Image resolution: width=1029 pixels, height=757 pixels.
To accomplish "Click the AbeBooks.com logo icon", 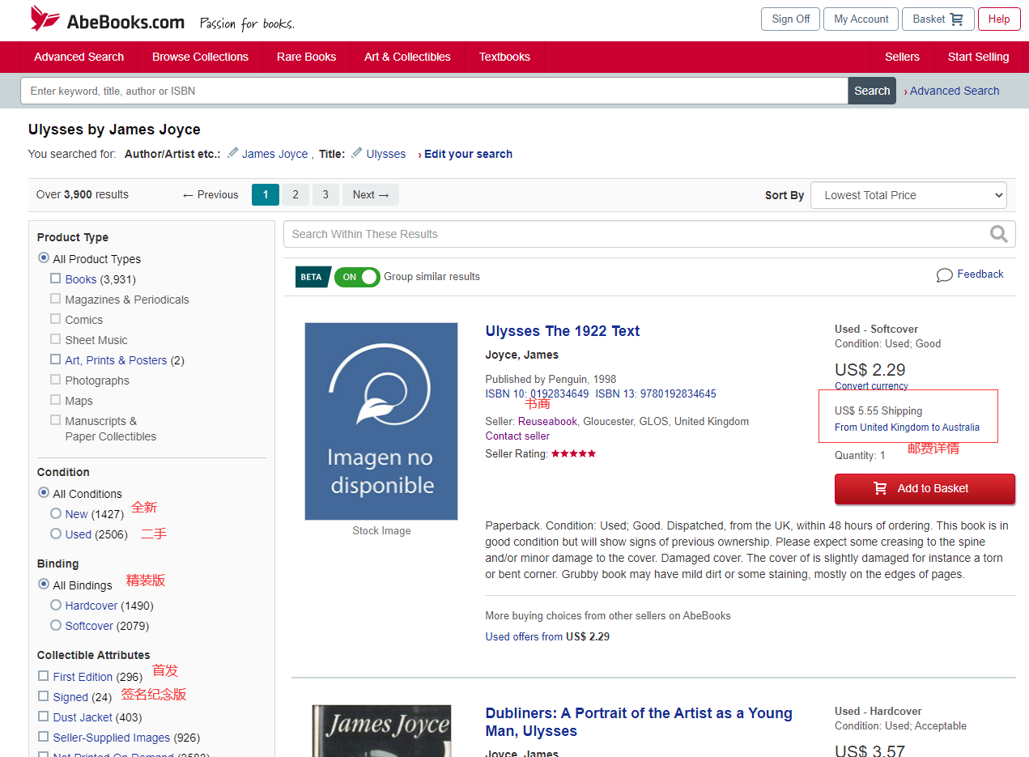I will coord(45,19).
